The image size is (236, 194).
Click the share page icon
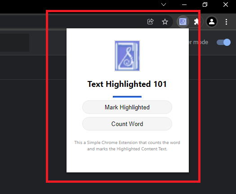[x=150, y=22]
